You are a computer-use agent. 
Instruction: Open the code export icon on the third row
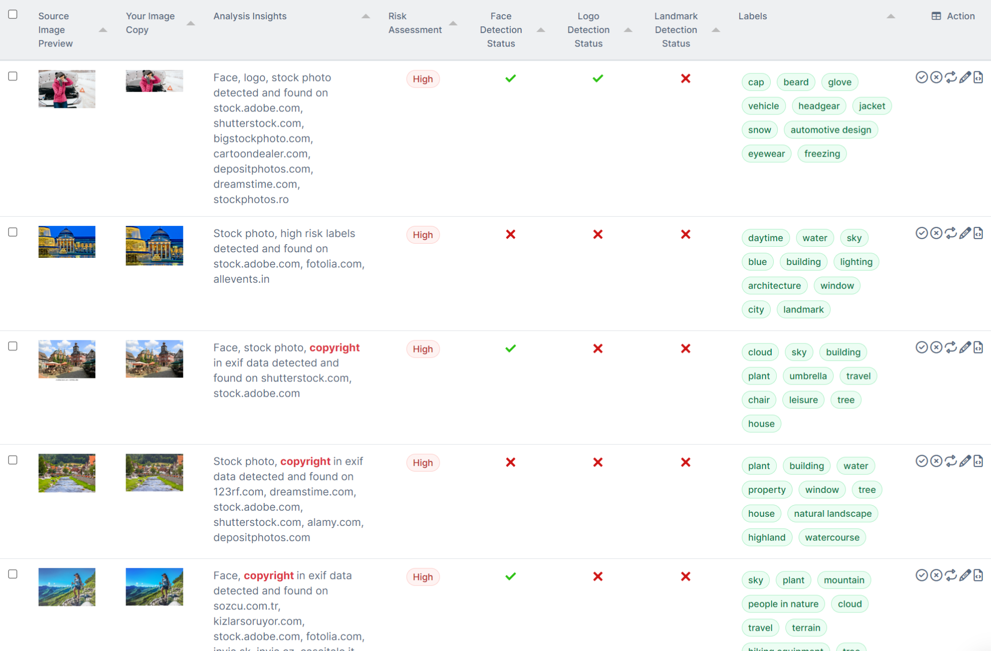(x=978, y=348)
